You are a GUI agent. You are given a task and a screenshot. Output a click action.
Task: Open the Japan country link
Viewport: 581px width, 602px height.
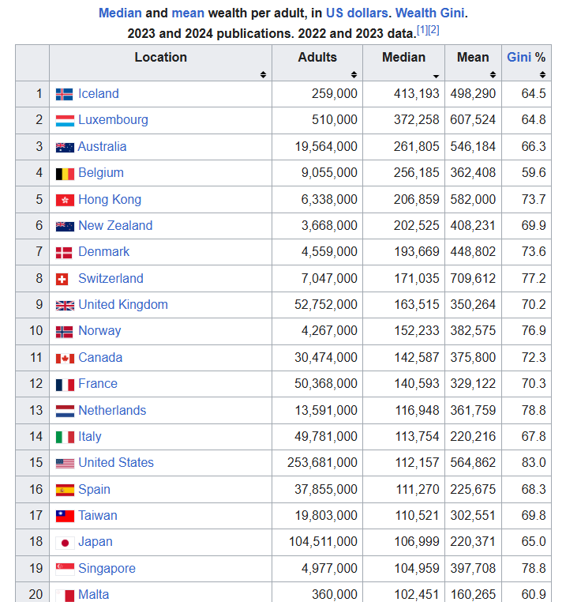pos(96,542)
